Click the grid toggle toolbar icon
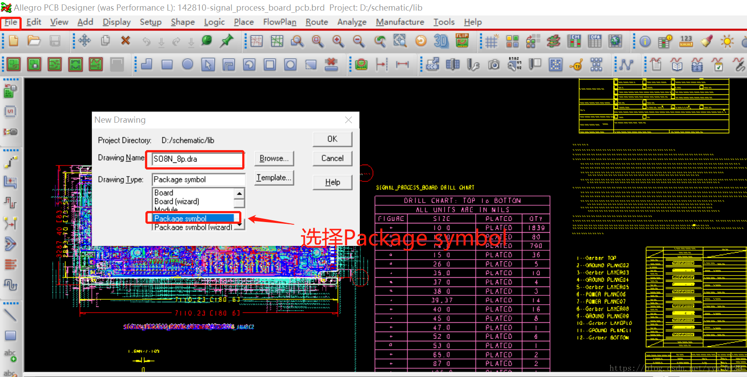This screenshot has height=377, width=747. pos(492,41)
